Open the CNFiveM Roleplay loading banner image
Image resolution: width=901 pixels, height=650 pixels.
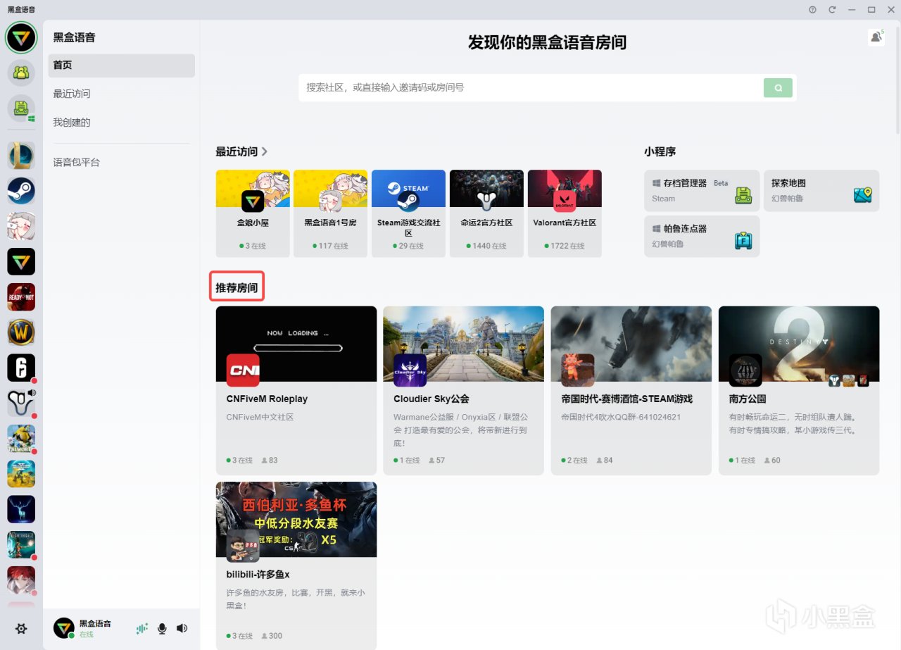click(296, 344)
